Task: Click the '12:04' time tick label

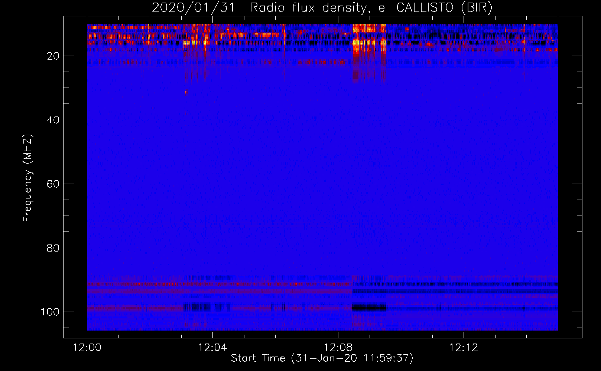Action: pyautogui.click(x=212, y=348)
